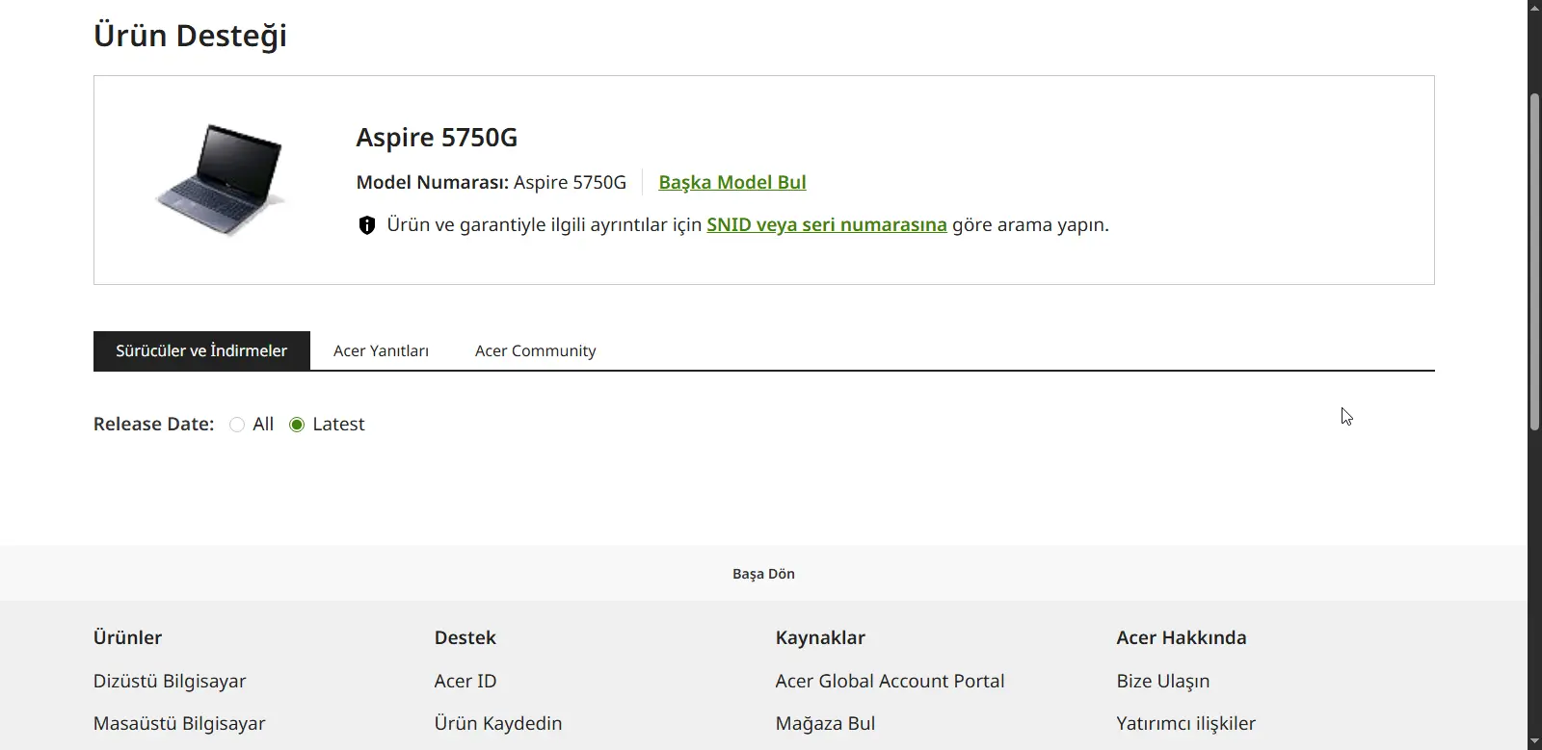This screenshot has height=750, width=1542.
Task: Click the Destek footer heading
Action: point(465,637)
